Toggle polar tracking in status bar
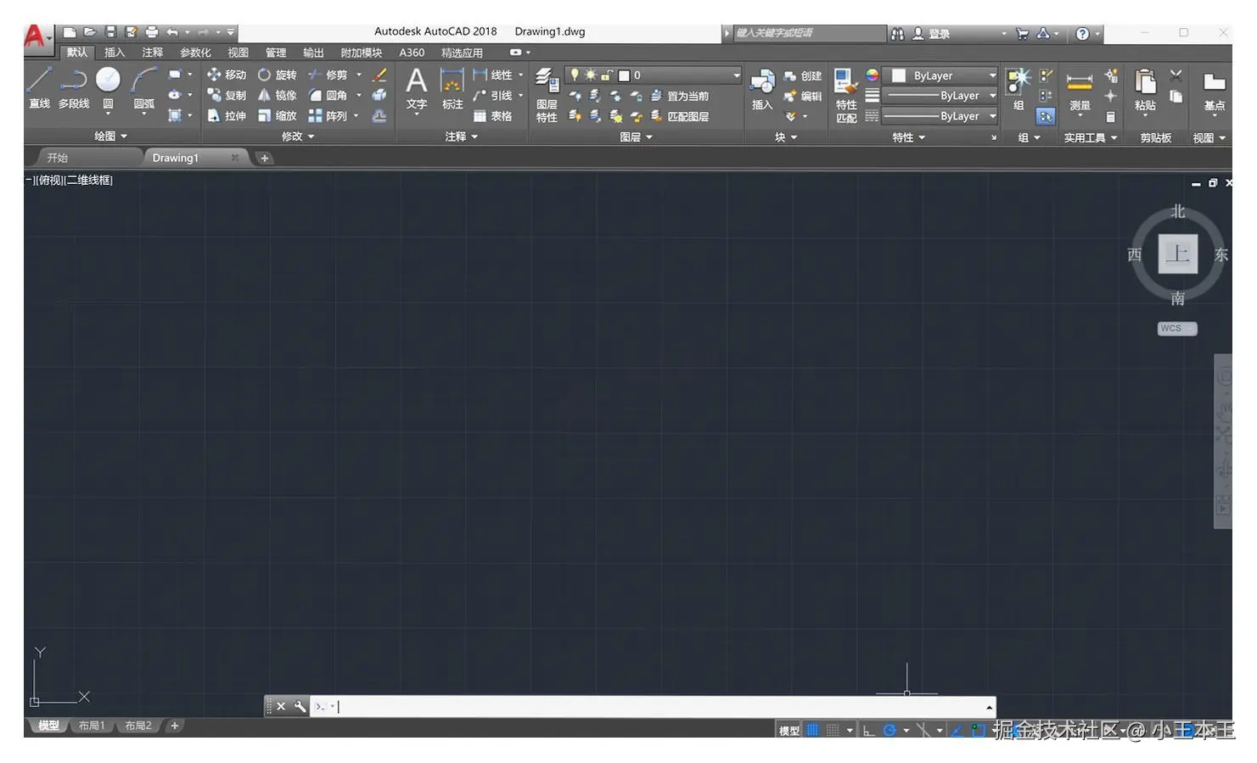Viewport: 1257px width, 763px height. click(x=889, y=730)
